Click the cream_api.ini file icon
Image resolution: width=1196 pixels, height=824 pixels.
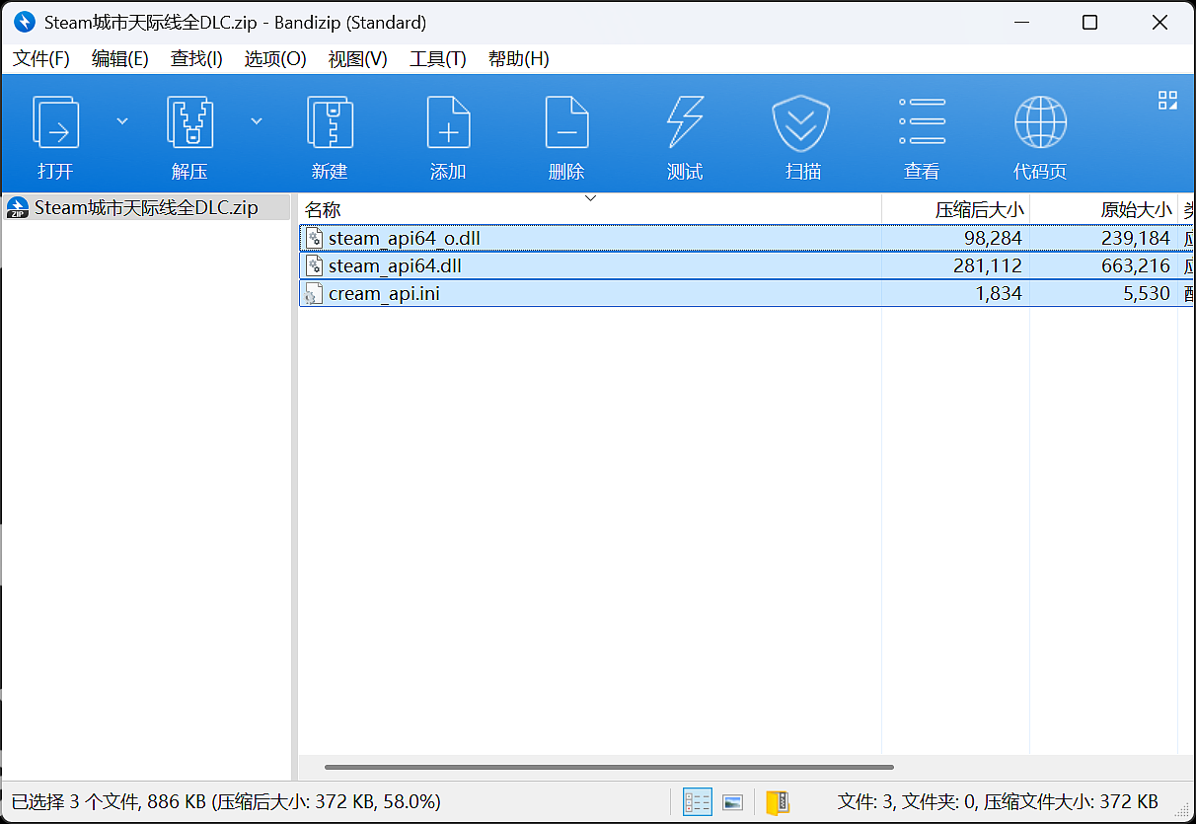(x=314, y=293)
